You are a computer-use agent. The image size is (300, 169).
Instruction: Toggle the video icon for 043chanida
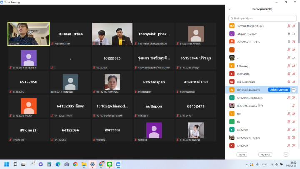coord(294,74)
